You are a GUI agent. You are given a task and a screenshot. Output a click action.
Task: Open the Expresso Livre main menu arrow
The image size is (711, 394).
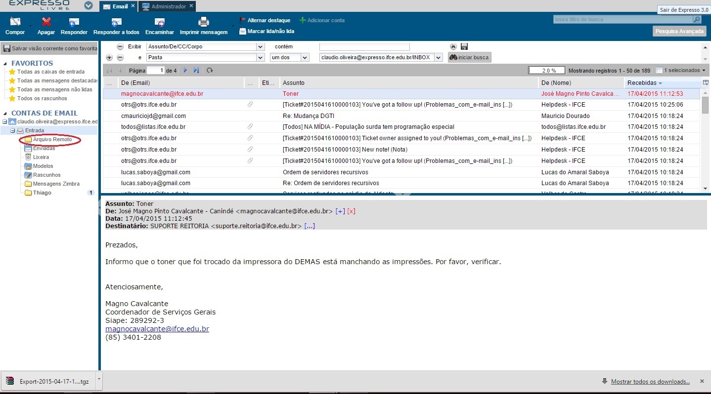89,6
